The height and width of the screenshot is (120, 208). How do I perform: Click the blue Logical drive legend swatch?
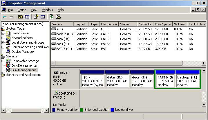point(112,110)
